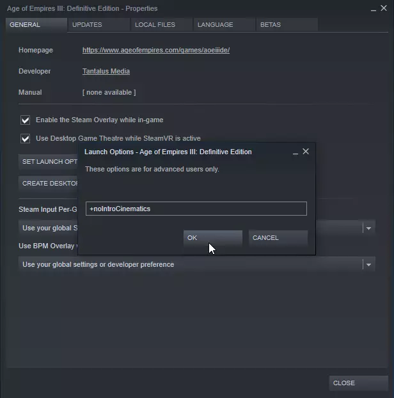Minimize the Launch Options dialog

coord(295,153)
